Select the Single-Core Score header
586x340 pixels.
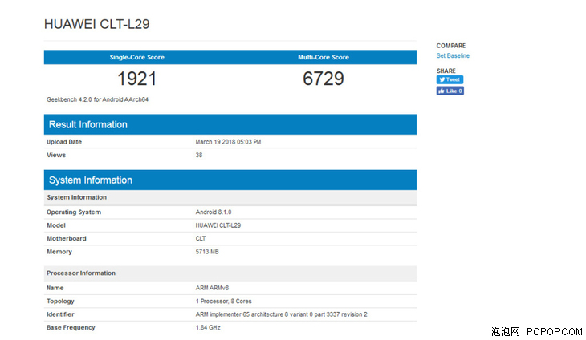[136, 57]
